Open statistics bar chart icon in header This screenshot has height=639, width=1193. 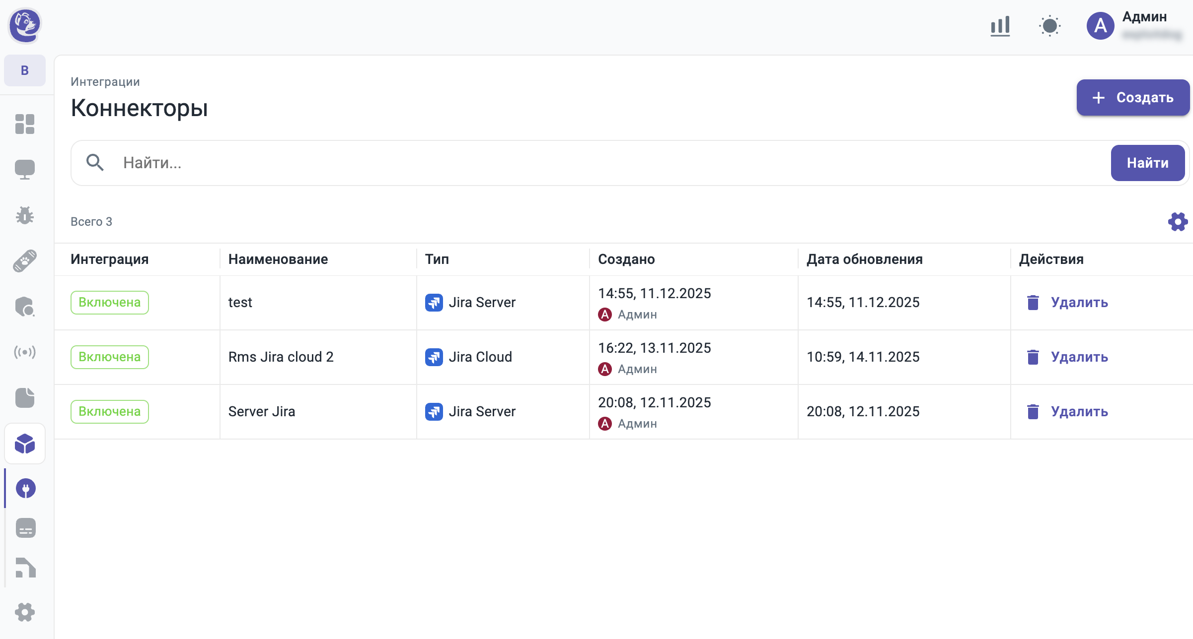click(1000, 26)
